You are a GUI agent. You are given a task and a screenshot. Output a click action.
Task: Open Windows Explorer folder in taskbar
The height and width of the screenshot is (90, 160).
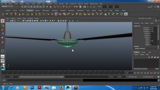pos(54,88)
